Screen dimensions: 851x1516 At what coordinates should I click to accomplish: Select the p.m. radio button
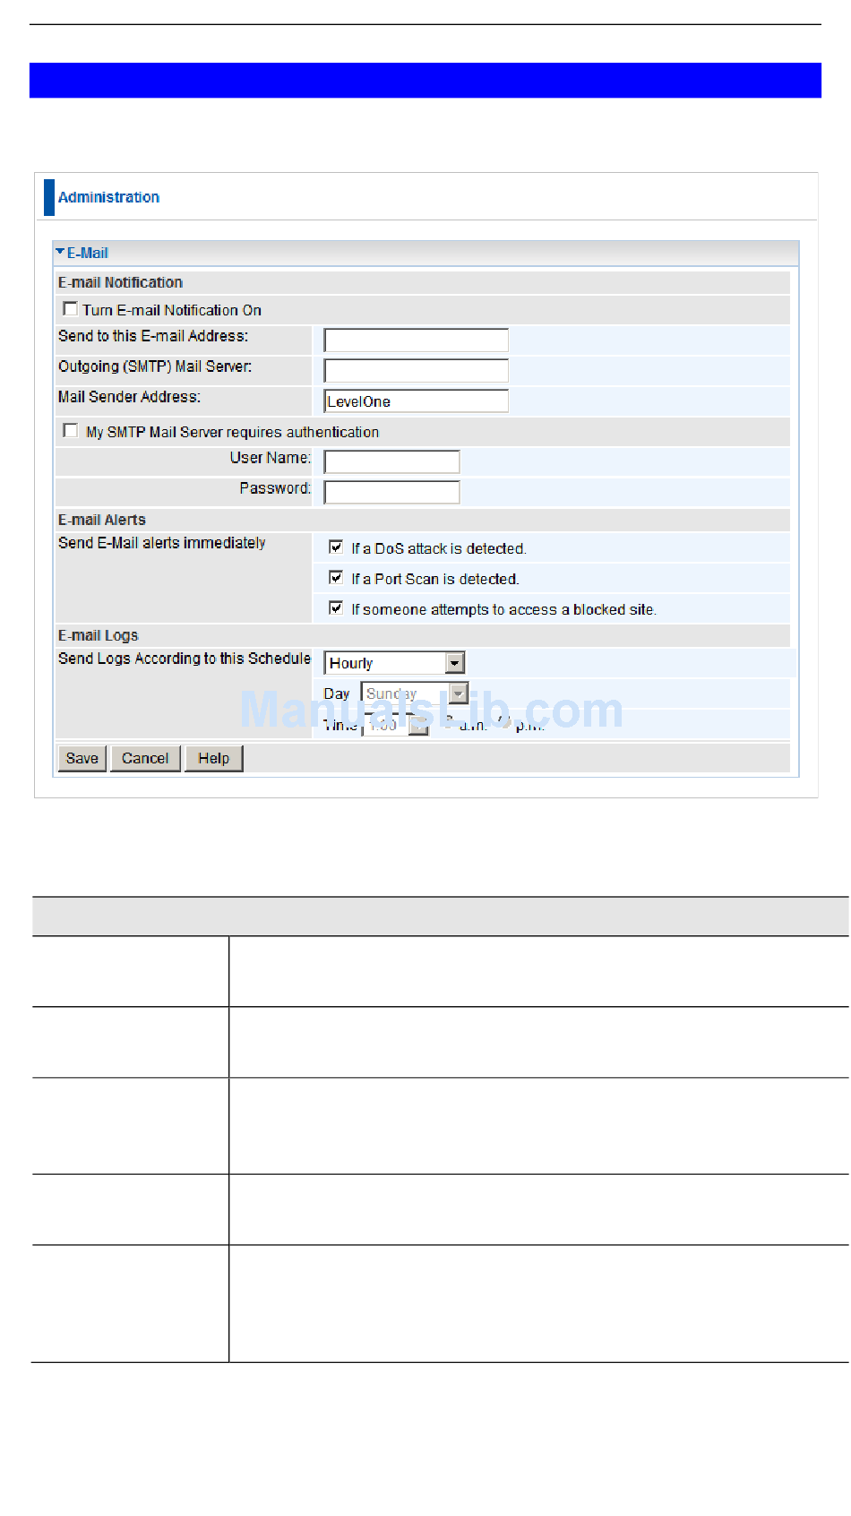pyautogui.click(x=505, y=722)
